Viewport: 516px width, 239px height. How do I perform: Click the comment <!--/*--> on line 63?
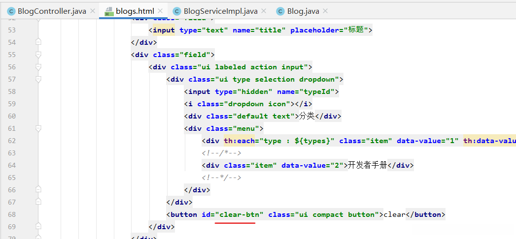point(221,153)
